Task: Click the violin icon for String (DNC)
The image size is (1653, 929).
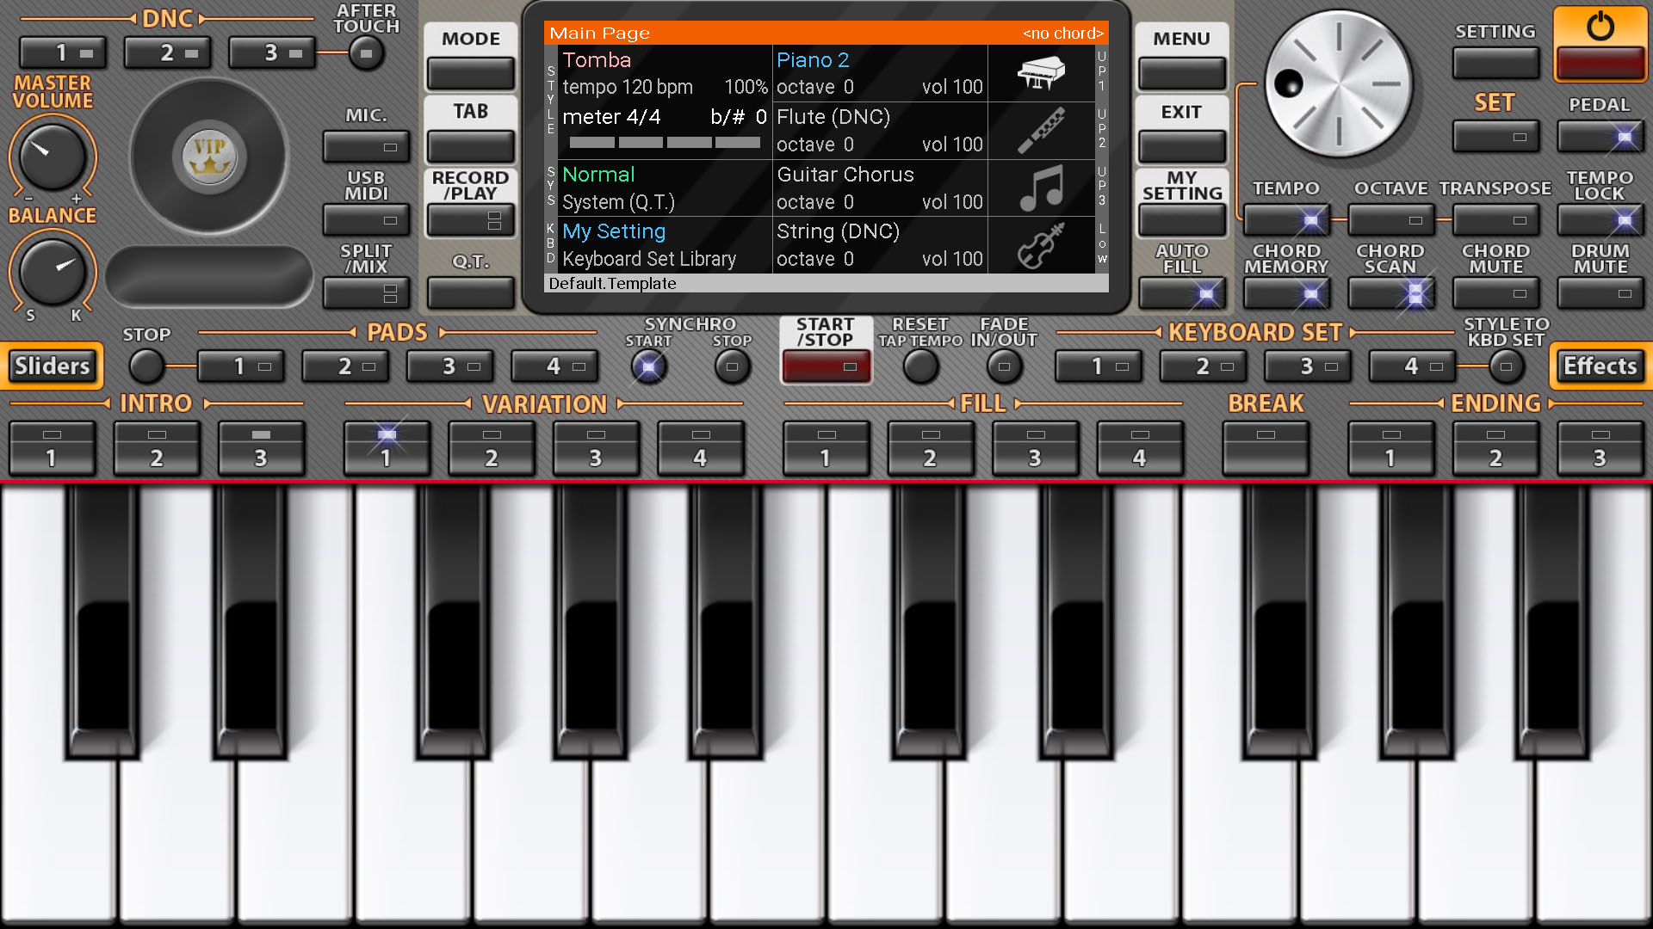Action: pyautogui.click(x=1041, y=245)
